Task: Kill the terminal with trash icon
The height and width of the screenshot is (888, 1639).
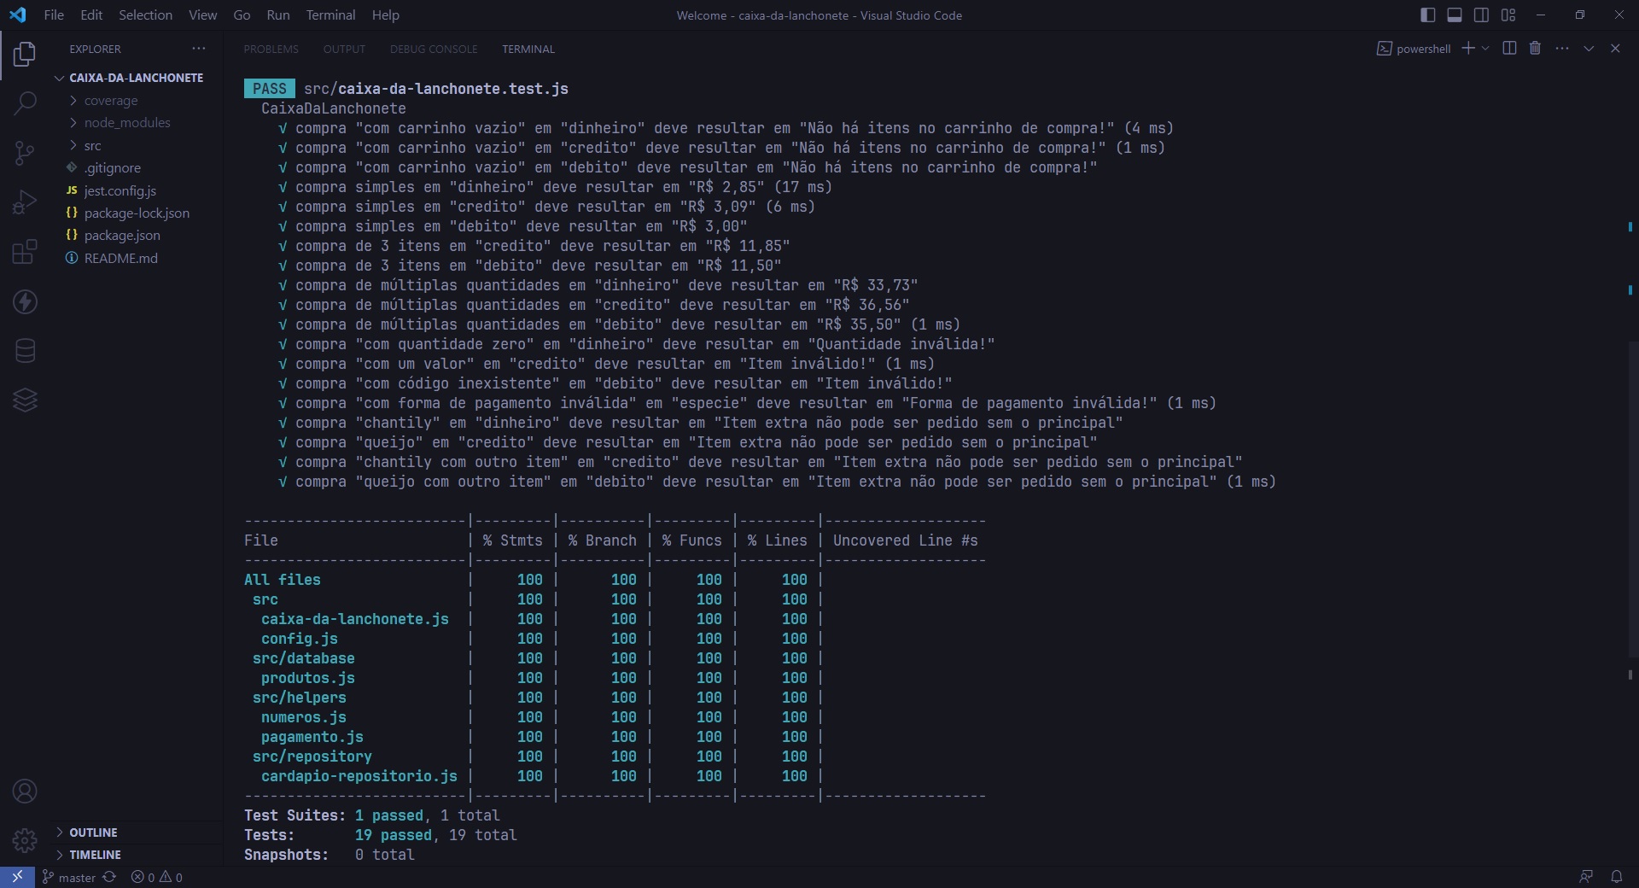Action: (1535, 49)
